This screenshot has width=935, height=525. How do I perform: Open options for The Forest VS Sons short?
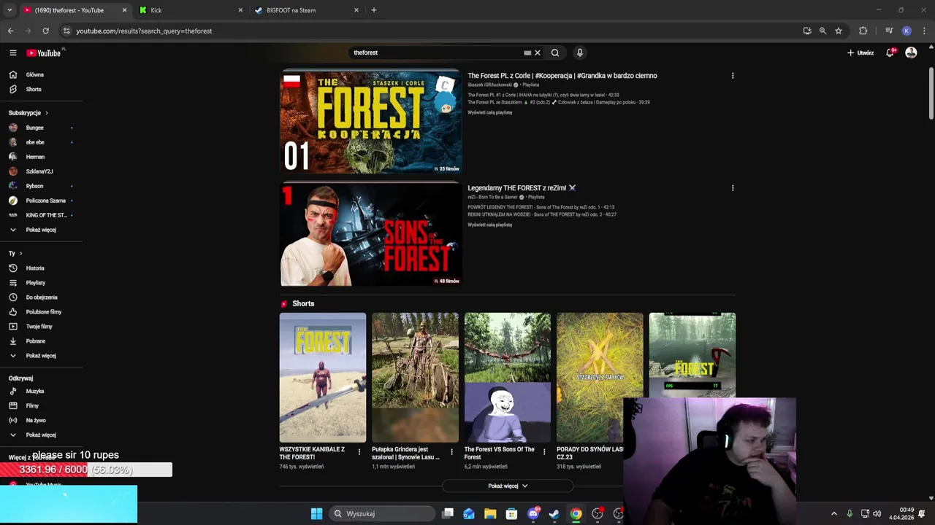coord(543,452)
